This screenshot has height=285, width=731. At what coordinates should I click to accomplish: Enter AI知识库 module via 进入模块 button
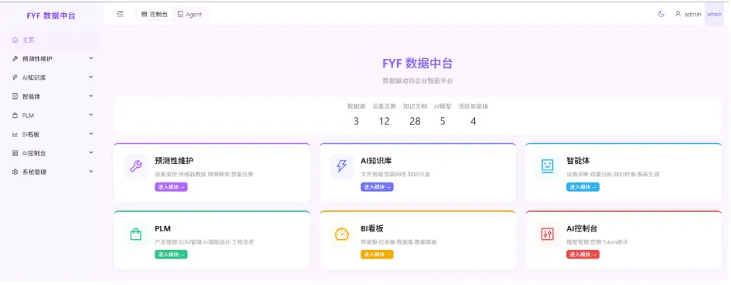tap(377, 186)
